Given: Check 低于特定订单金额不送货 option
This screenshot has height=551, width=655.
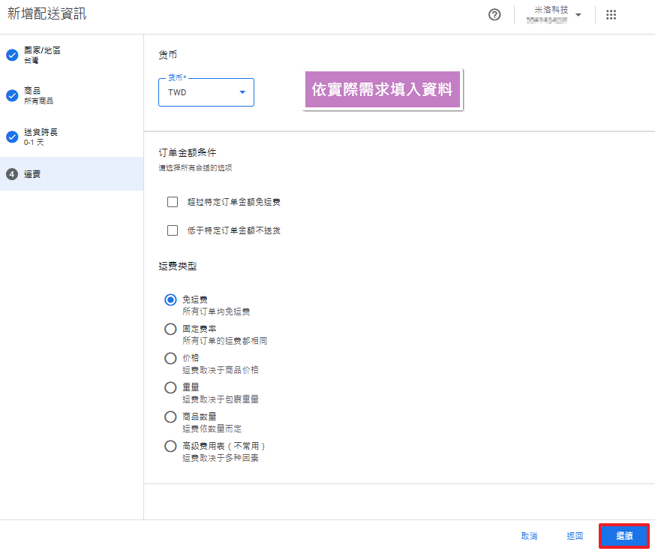Looking at the screenshot, I should pos(173,230).
